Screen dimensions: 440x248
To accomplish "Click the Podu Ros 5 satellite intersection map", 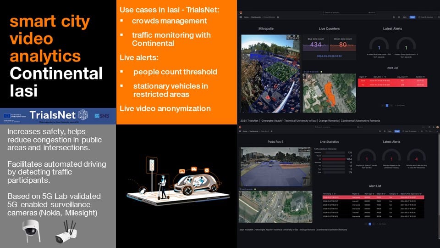I will pyautogui.click(x=275, y=207).
